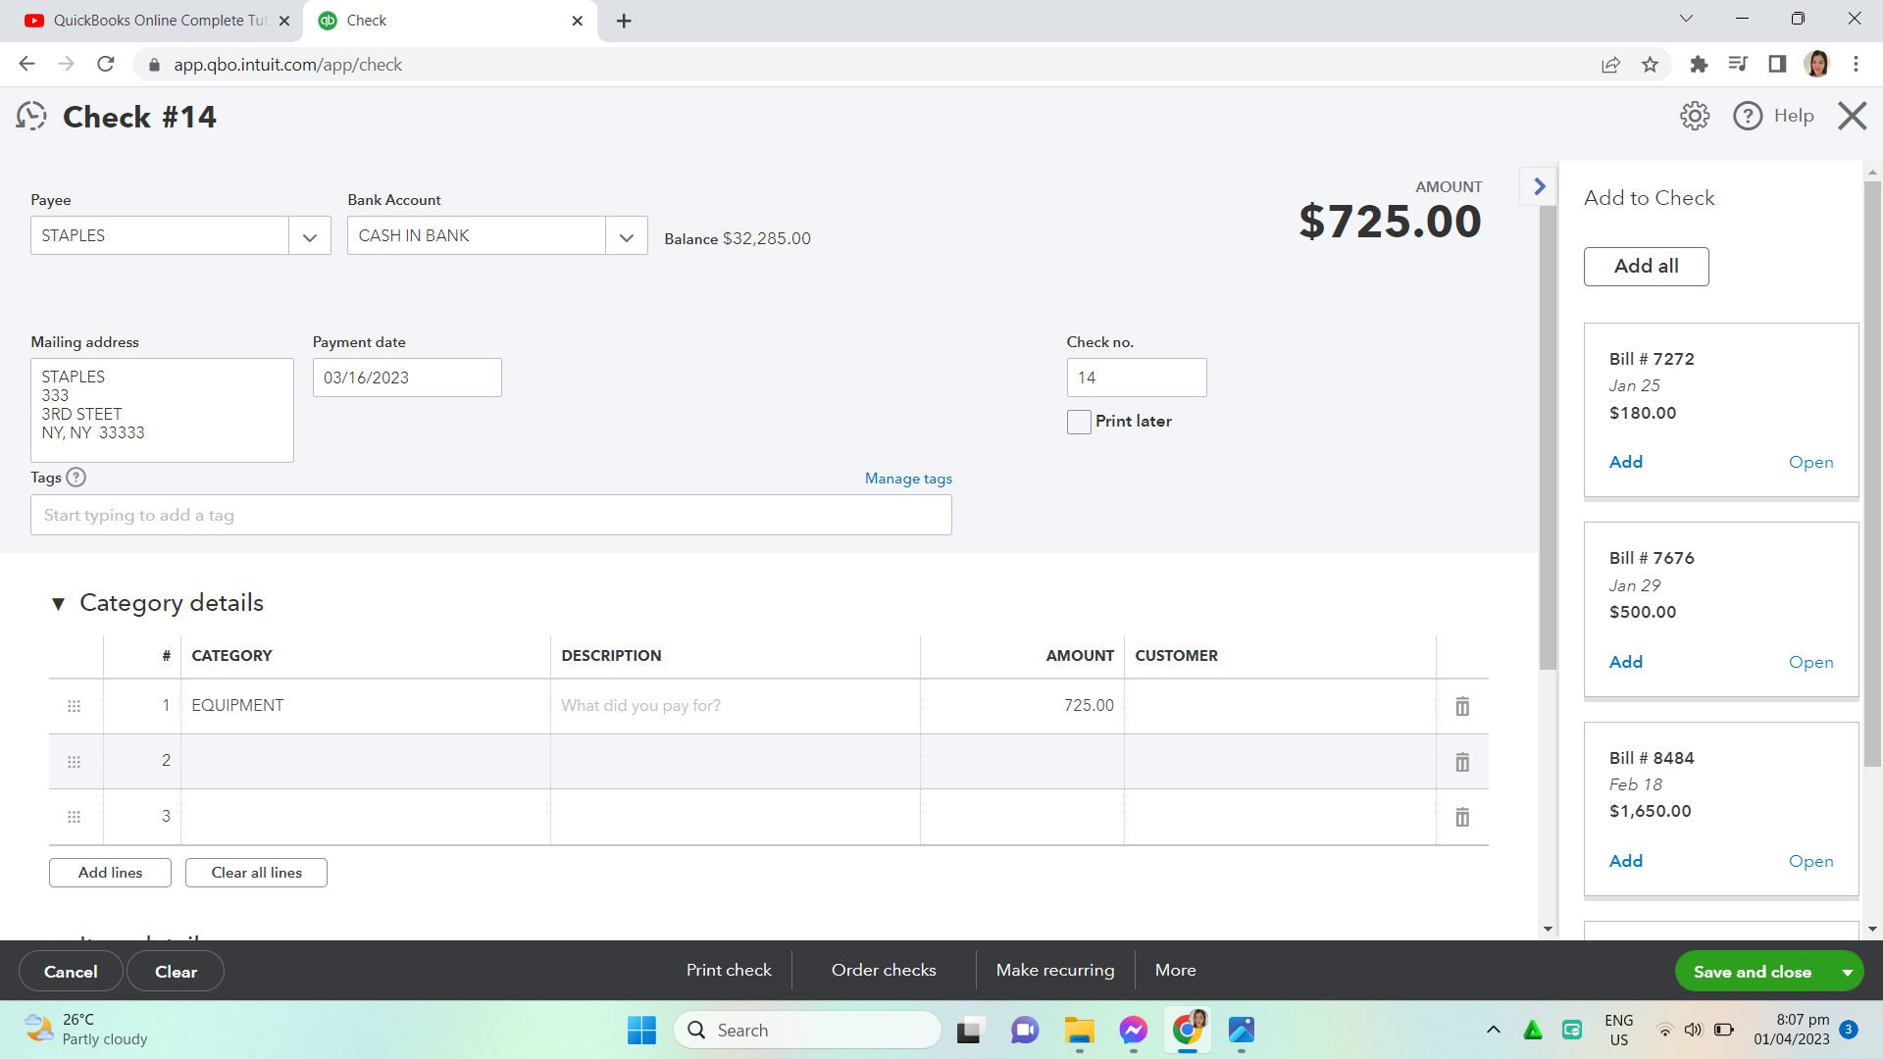Screen dimensions: 1883x1059
Task: Click trash icon on line 3
Action: (x=1461, y=817)
